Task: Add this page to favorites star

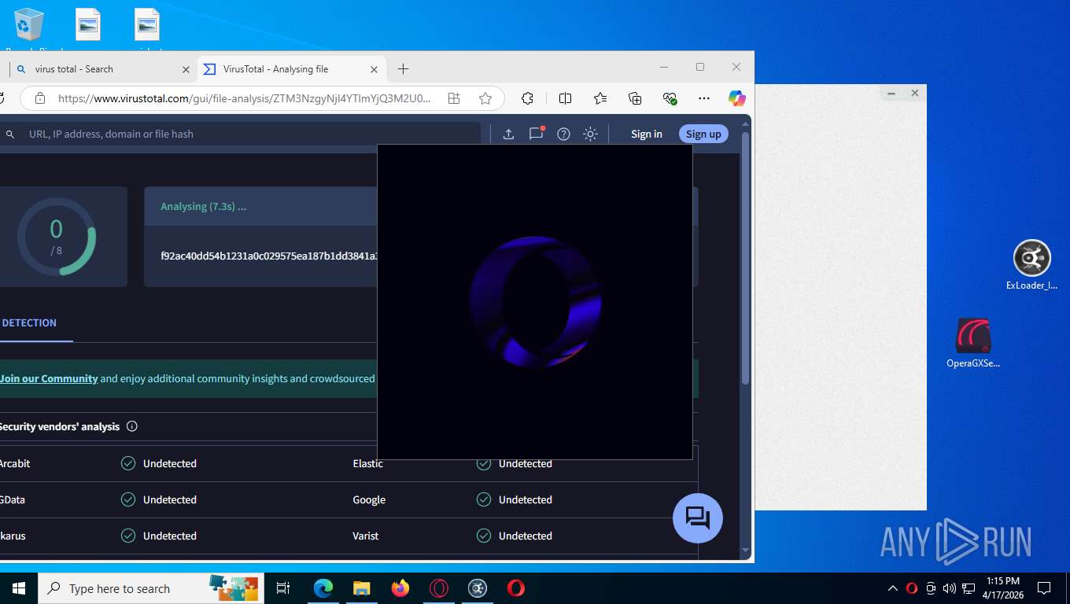Action: click(485, 98)
